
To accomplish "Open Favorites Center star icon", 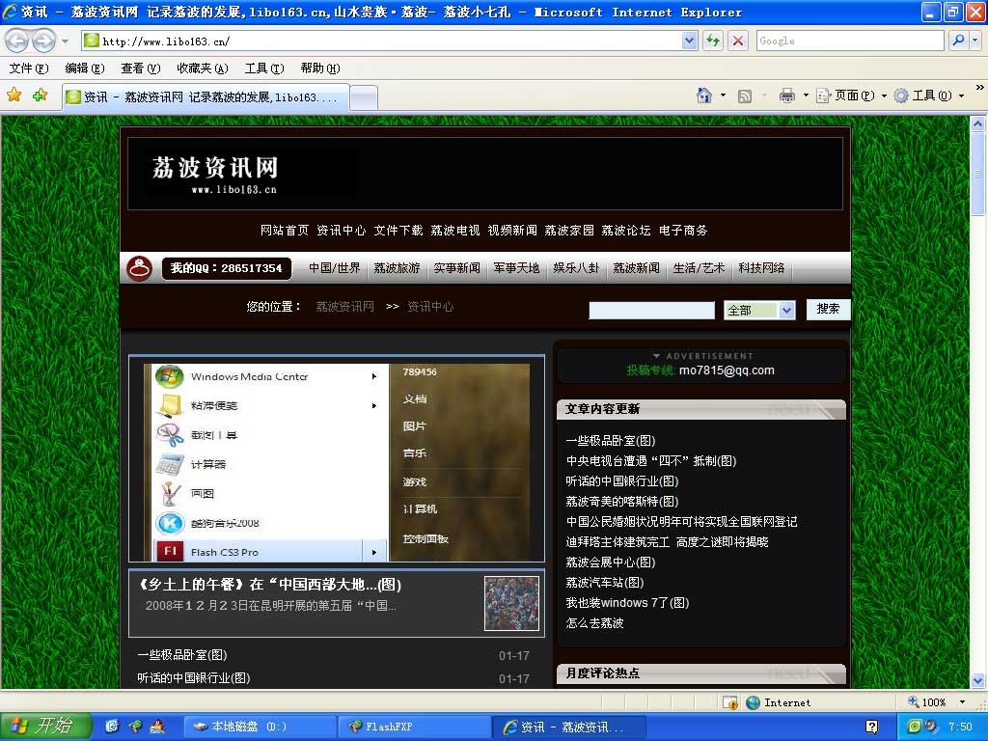I will point(14,96).
